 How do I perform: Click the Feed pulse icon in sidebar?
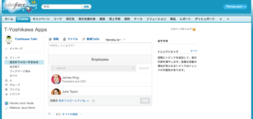[x=6, y=58]
